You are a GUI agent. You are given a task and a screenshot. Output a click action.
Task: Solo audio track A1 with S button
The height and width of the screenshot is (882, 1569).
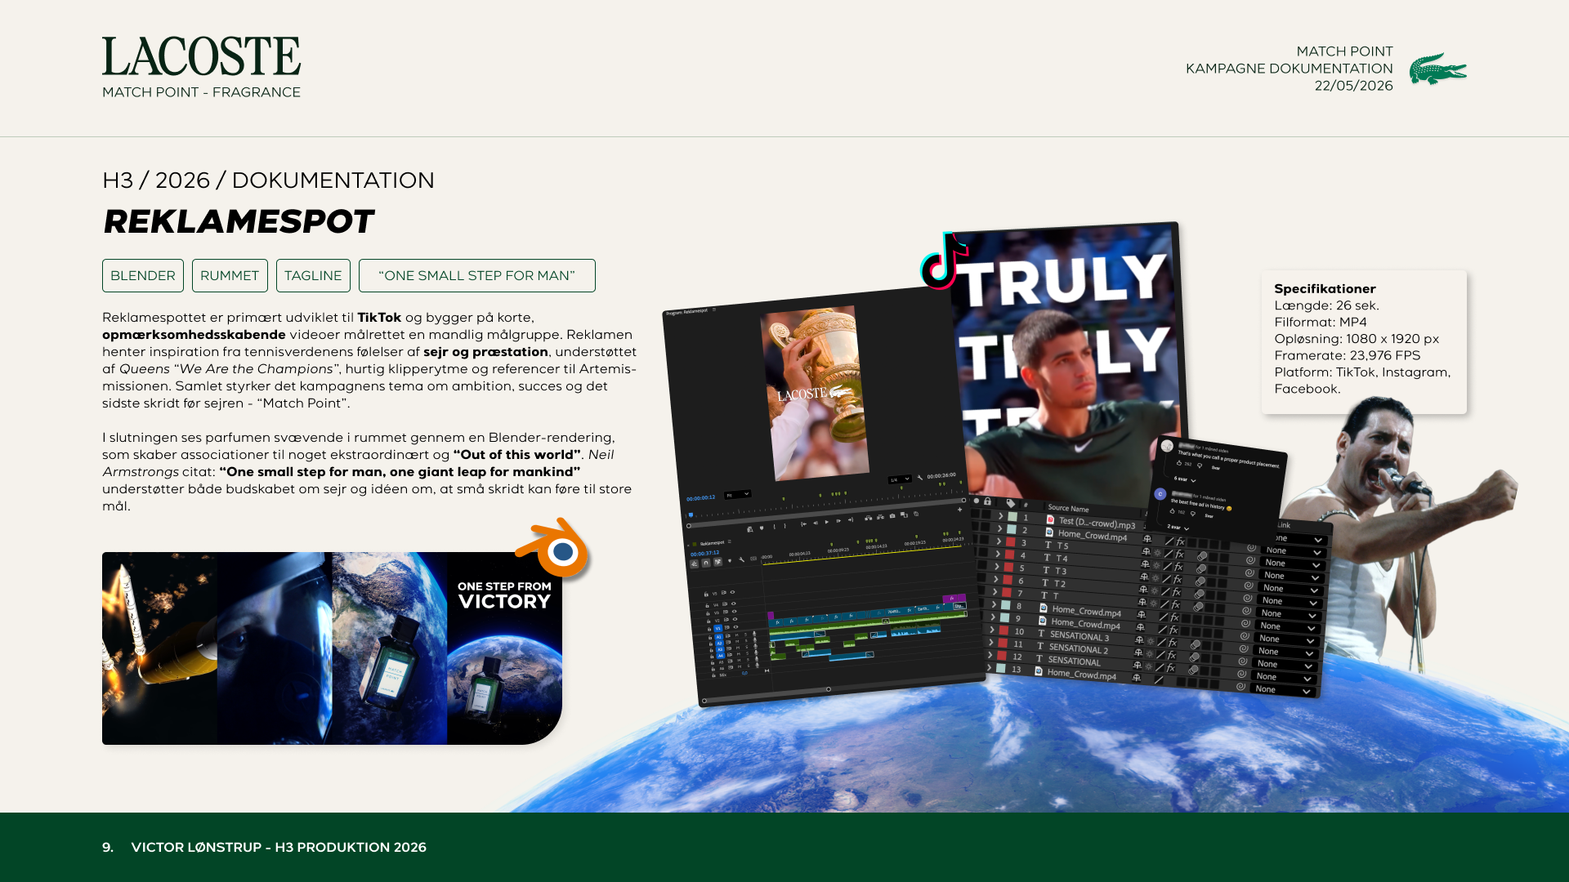click(x=744, y=634)
